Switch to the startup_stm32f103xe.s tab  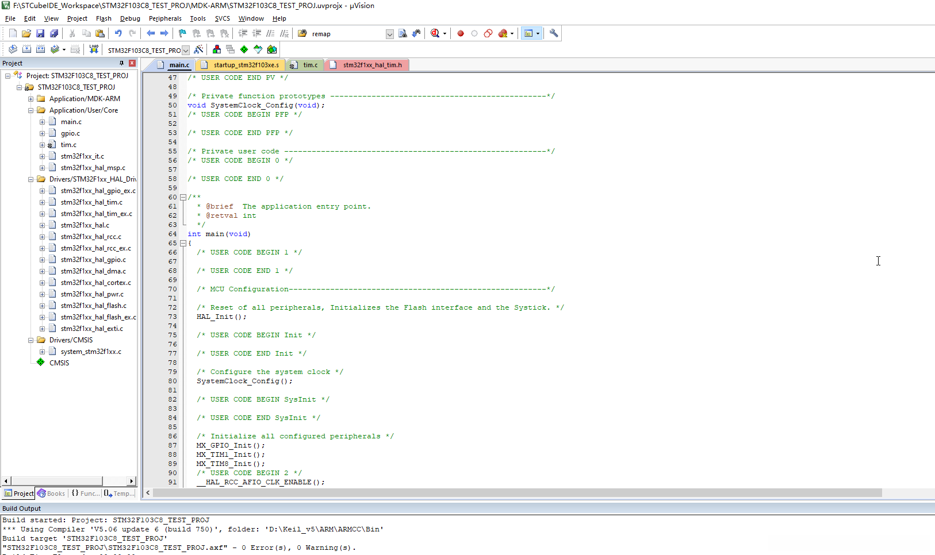click(246, 65)
